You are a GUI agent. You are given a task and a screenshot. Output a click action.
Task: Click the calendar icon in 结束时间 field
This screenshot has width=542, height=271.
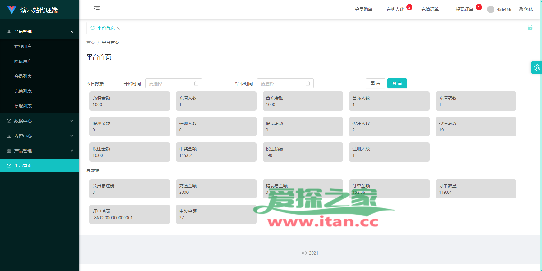click(308, 83)
